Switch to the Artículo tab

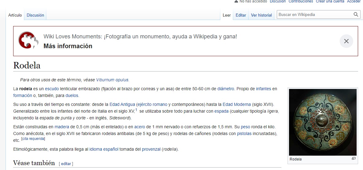tap(15, 15)
